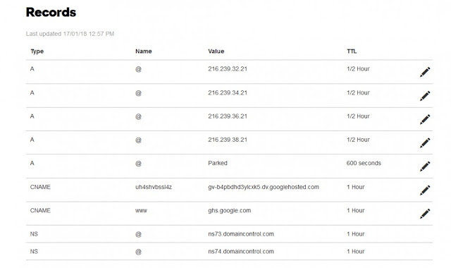Edit the Parked A record
This screenshot has width=451, height=268.
tap(425, 166)
